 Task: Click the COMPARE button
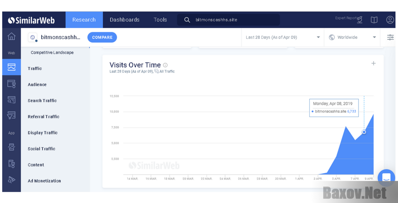coord(102,37)
